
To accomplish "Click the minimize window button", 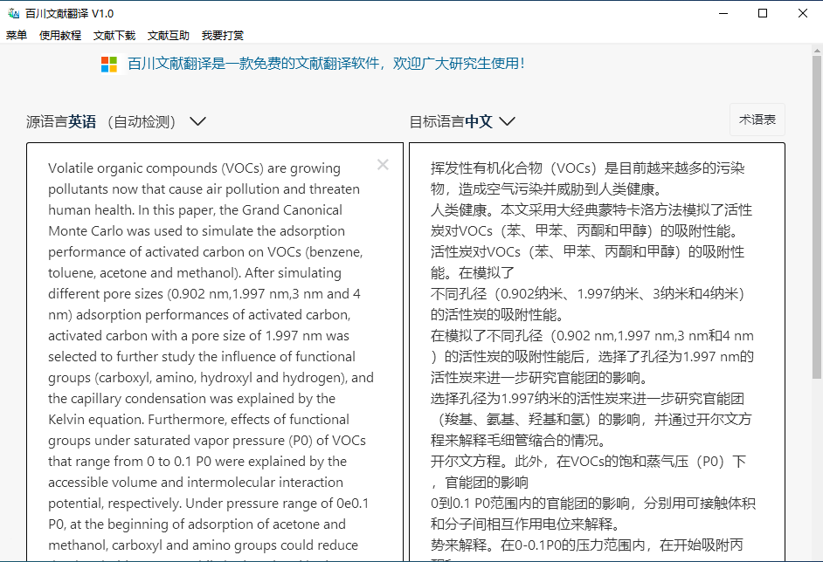I will 723,13.
